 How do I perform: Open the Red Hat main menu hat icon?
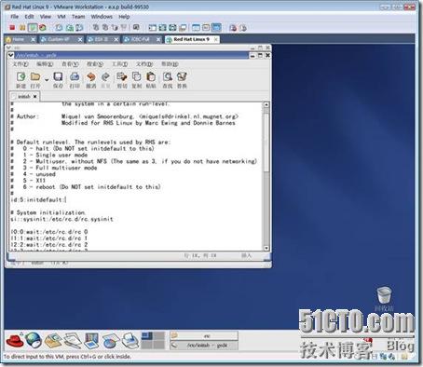15,341
